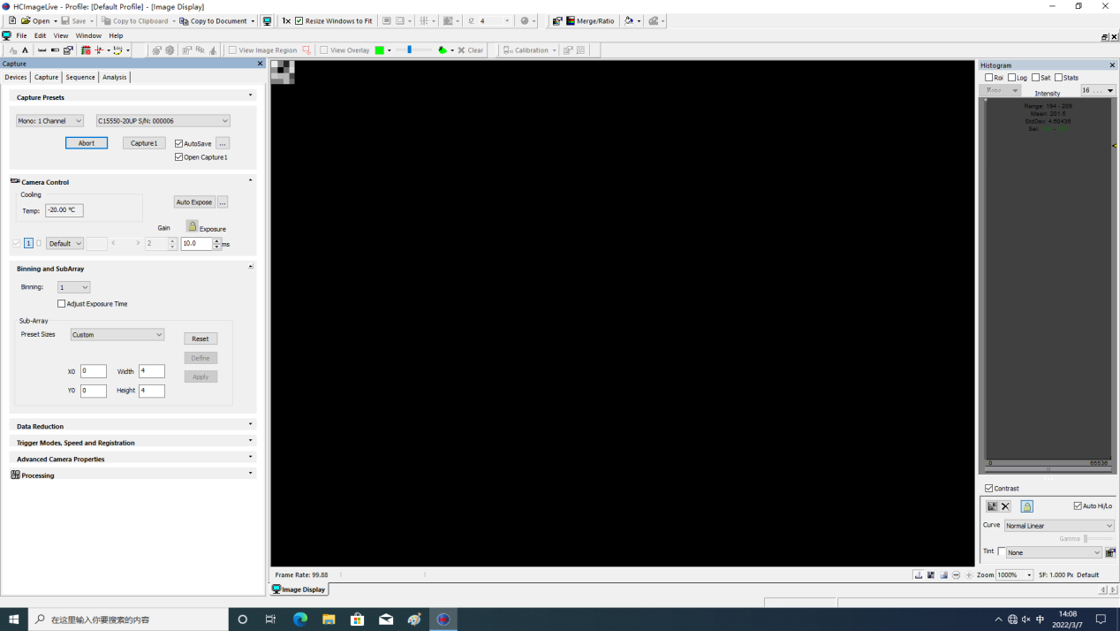Image resolution: width=1120 pixels, height=631 pixels.
Task: Toggle the Log histogram checkbox
Action: [x=1012, y=78]
